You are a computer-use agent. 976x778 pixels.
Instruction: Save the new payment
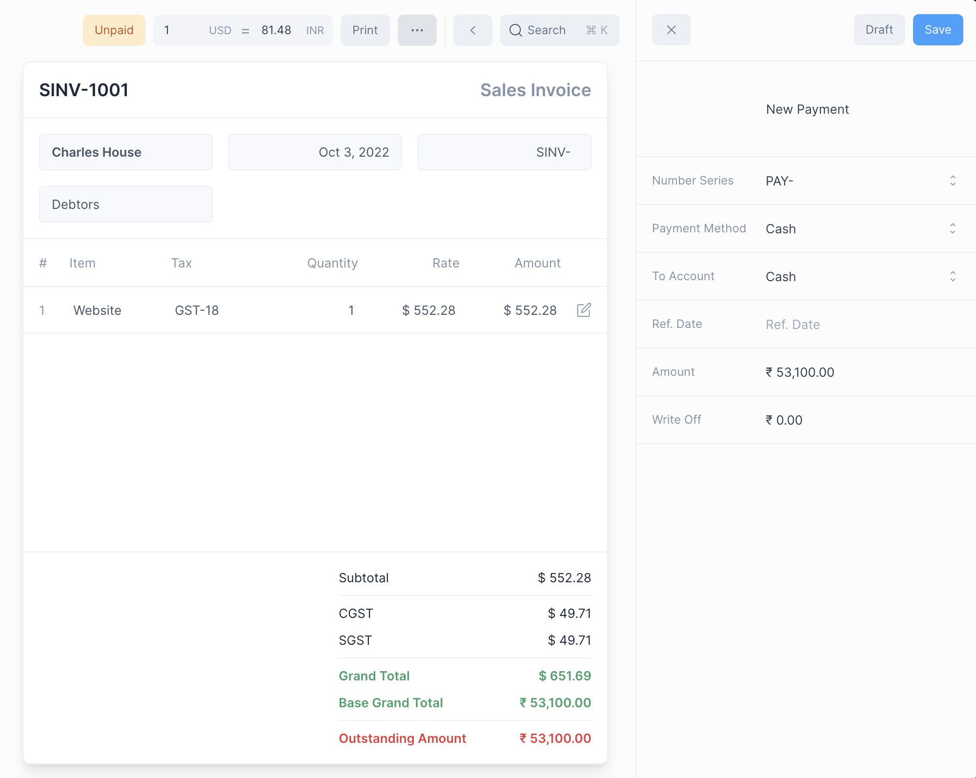[937, 30]
